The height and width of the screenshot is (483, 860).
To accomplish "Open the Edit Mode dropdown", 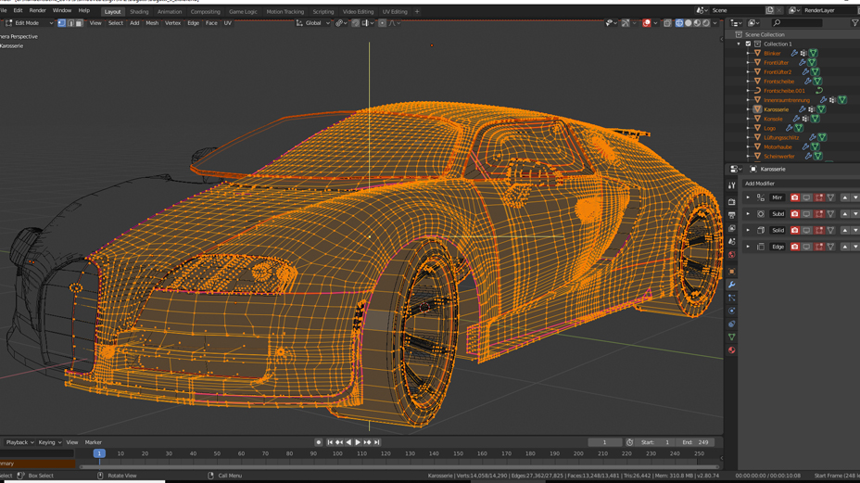I will click(x=29, y=23).
